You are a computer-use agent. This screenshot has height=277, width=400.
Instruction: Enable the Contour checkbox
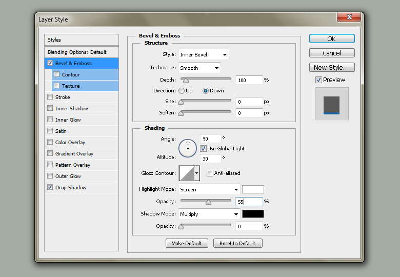click(x=57, y=75)
